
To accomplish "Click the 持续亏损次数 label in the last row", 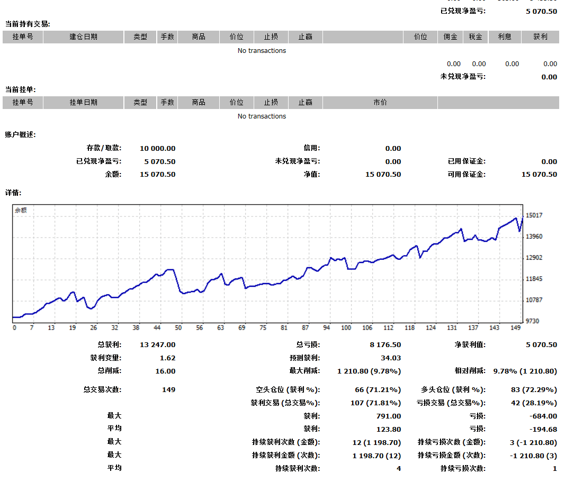I will point(463,468).
